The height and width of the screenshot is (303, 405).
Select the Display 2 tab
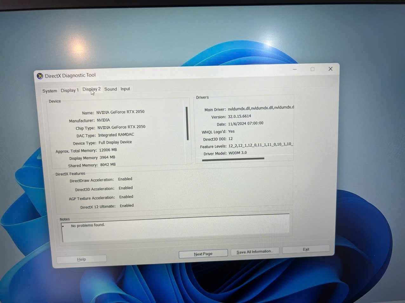point(91,89)
